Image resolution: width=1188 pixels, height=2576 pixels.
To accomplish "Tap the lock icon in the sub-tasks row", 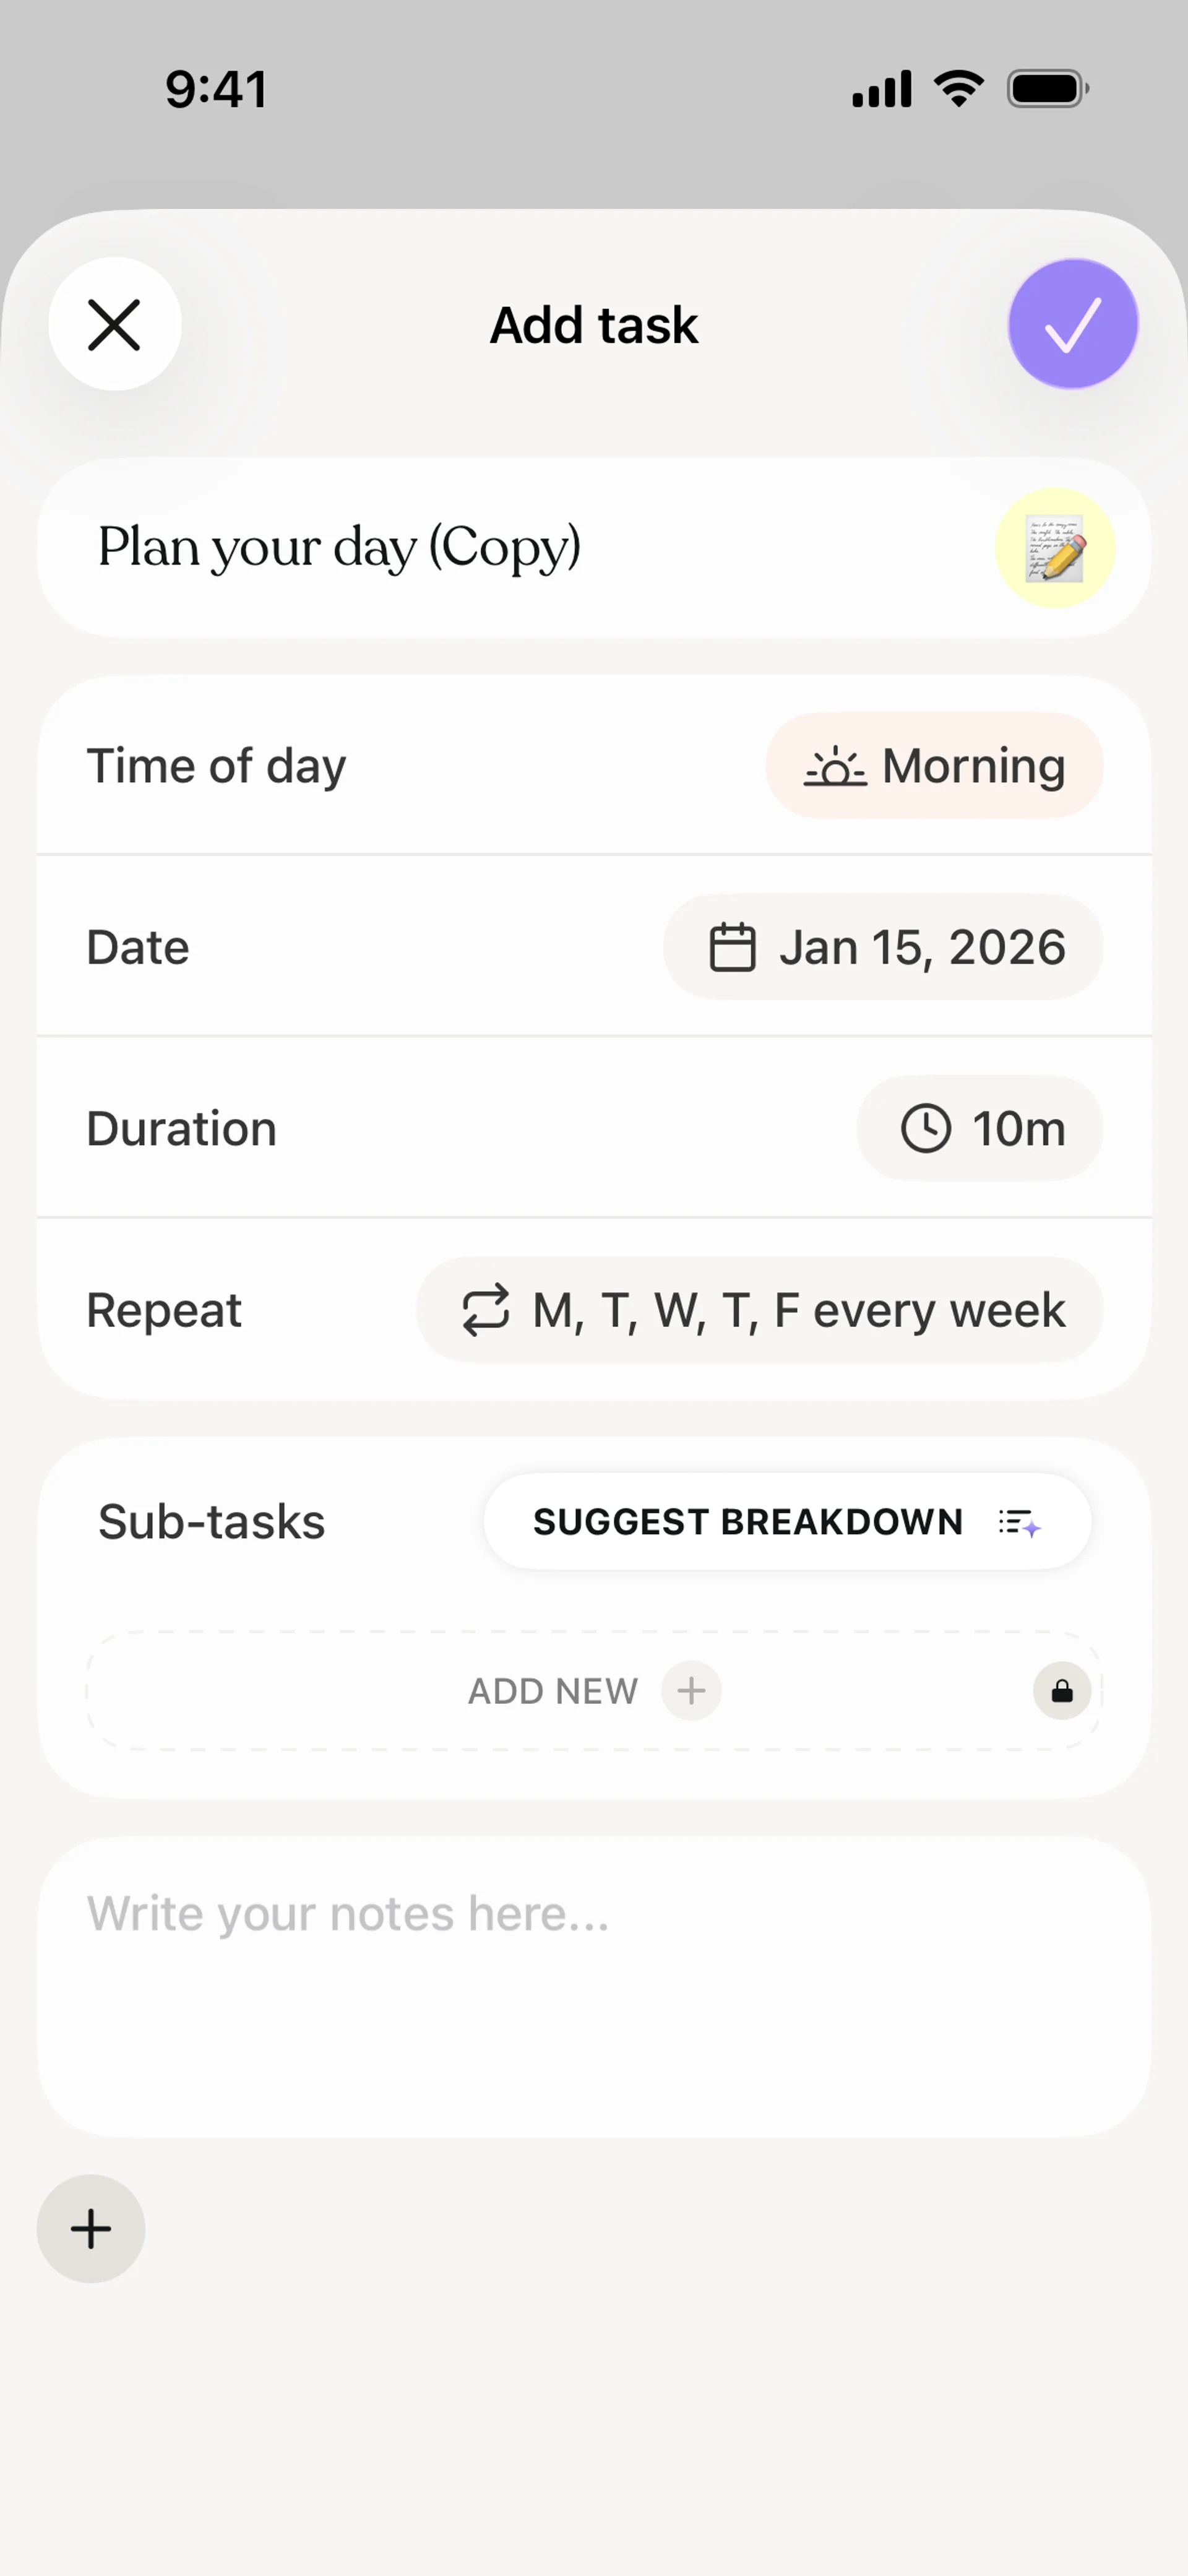I will click(x=1062, y=1691).
